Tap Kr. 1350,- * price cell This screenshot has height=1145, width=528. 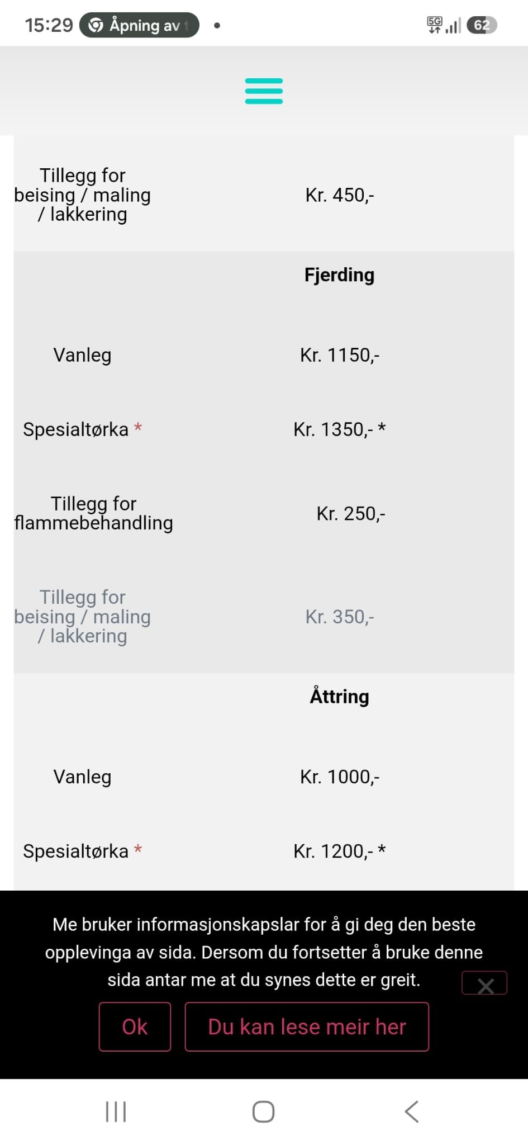point(340,429)
